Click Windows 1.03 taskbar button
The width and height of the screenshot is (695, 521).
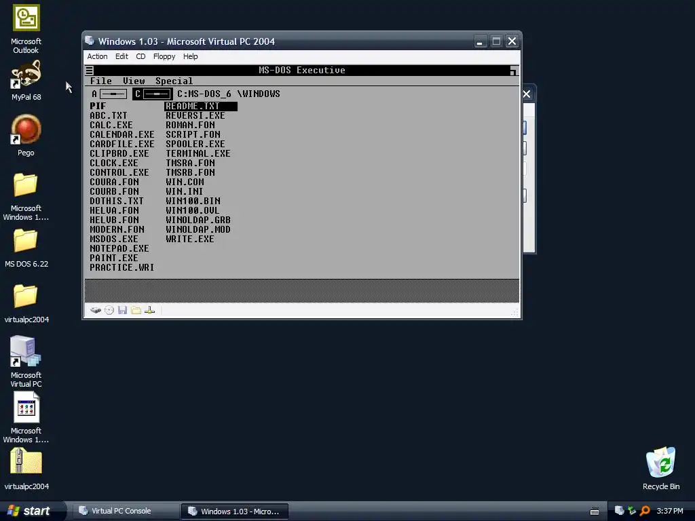point(234,512)
